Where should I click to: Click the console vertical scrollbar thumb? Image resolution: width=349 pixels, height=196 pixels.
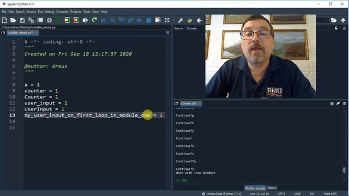[344, 170]
